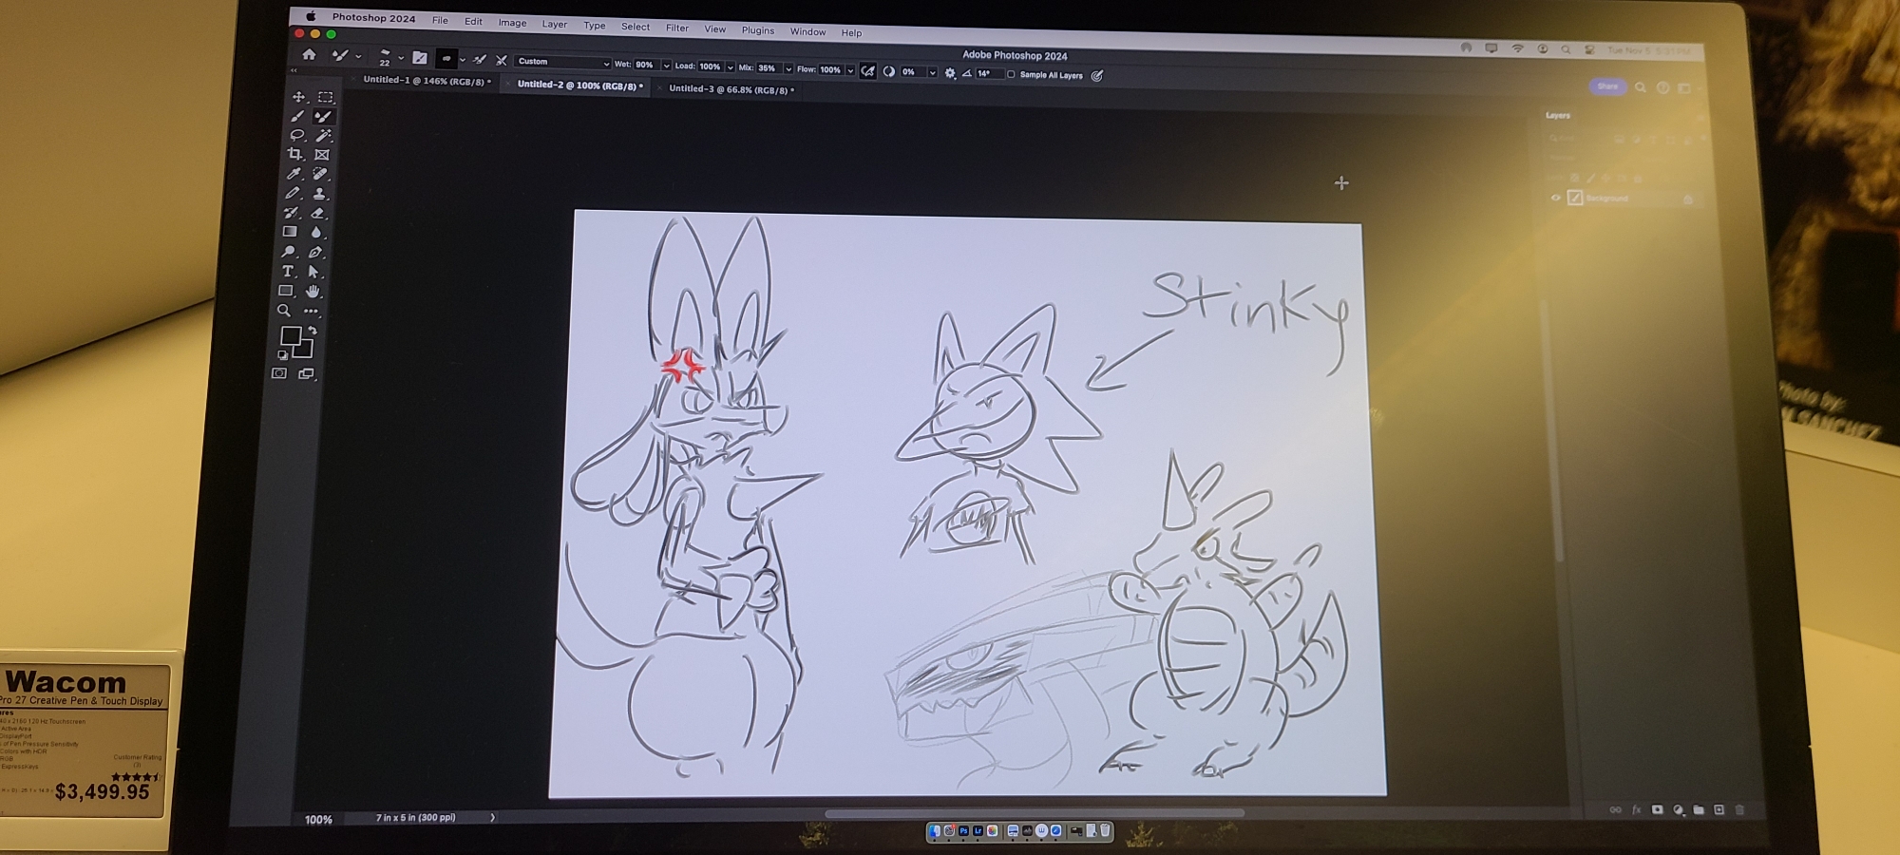The height and width of the screenshot is (855, 1900).
Task: Select the Horizontal Type tool
Action: coord(288,272)
